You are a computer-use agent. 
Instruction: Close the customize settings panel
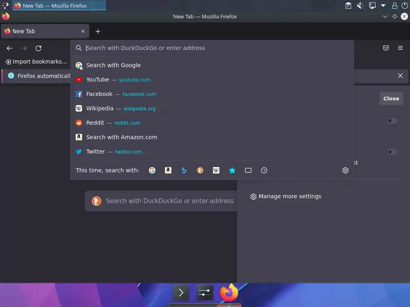[391, 98]
